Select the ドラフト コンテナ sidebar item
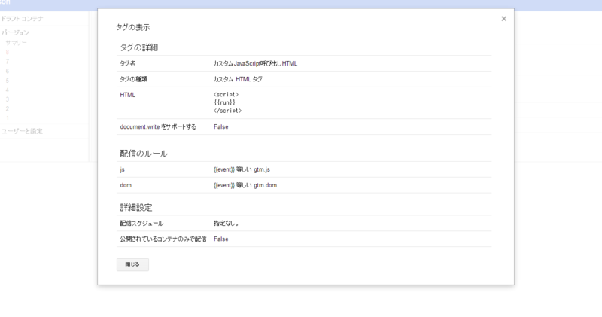Image resolution: width=602 pixels, height=317 pixels. coord(22,18)
